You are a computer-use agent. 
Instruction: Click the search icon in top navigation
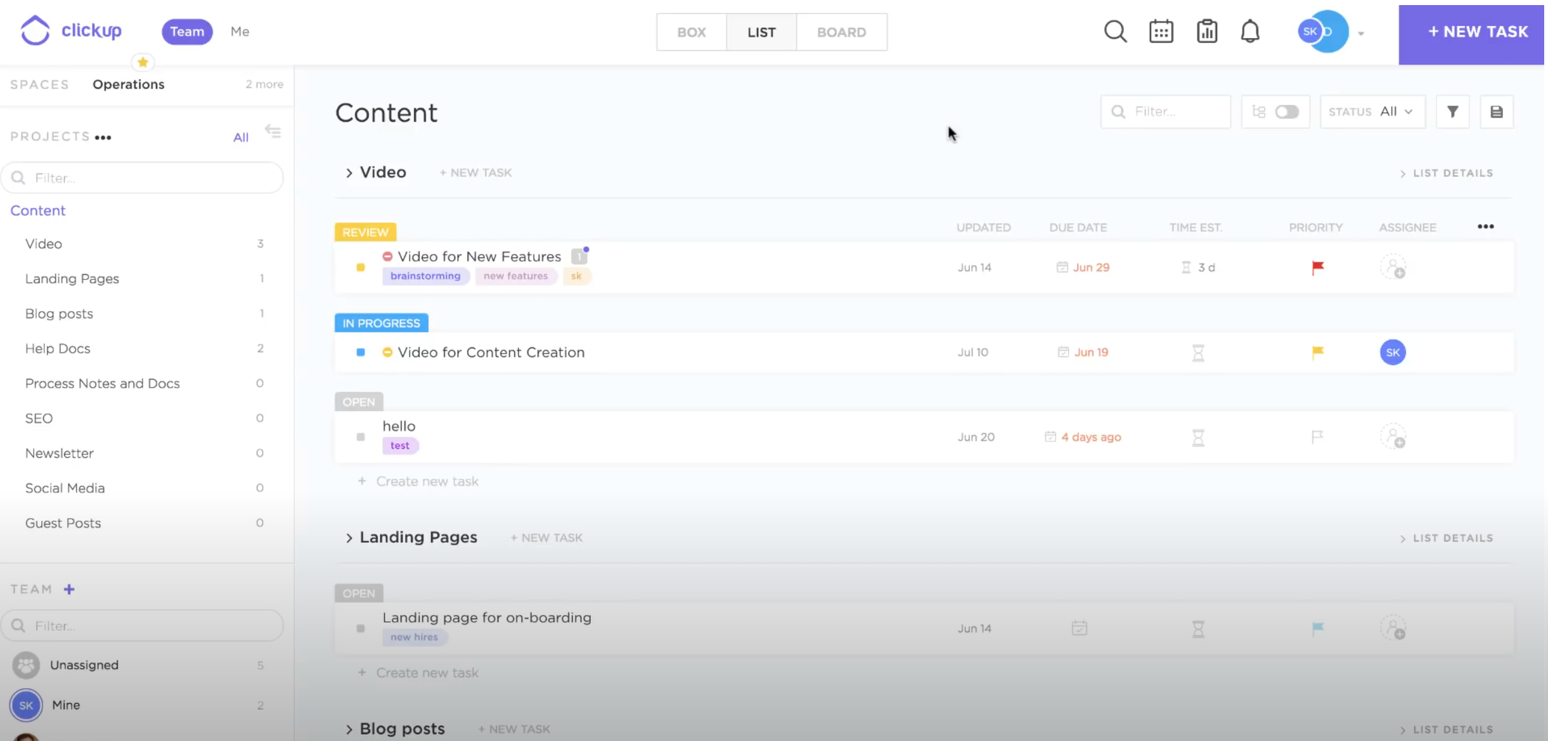click(1116, 30)
